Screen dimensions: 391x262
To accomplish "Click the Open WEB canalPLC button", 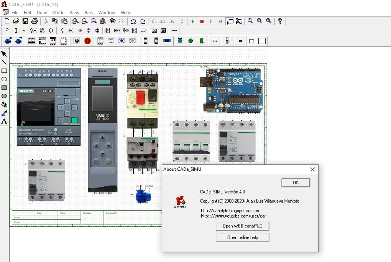I will (242, 226).
